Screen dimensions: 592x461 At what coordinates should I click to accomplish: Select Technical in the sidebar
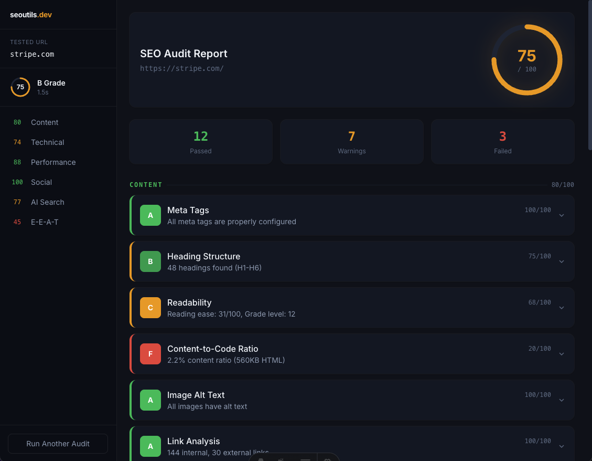(47, 142)
